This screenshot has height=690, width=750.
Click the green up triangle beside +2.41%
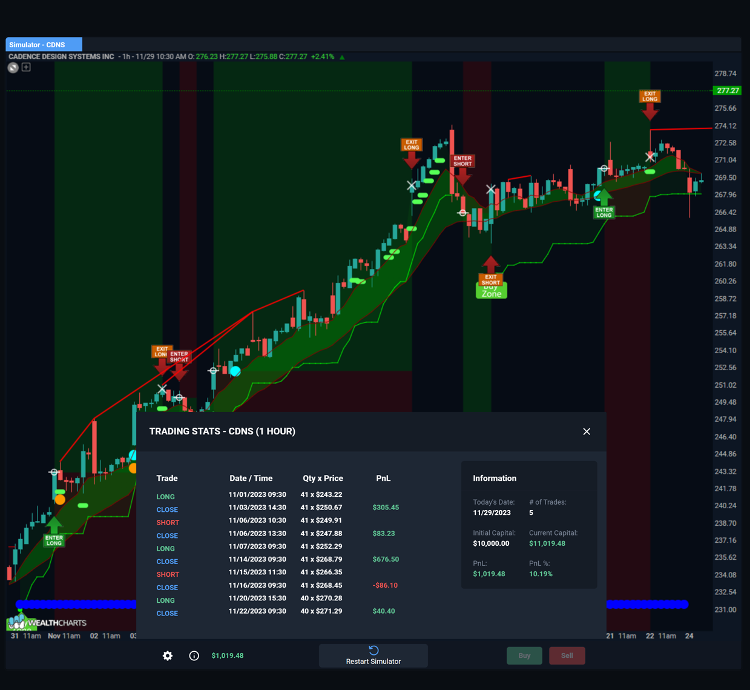click(x=342, y=57)
